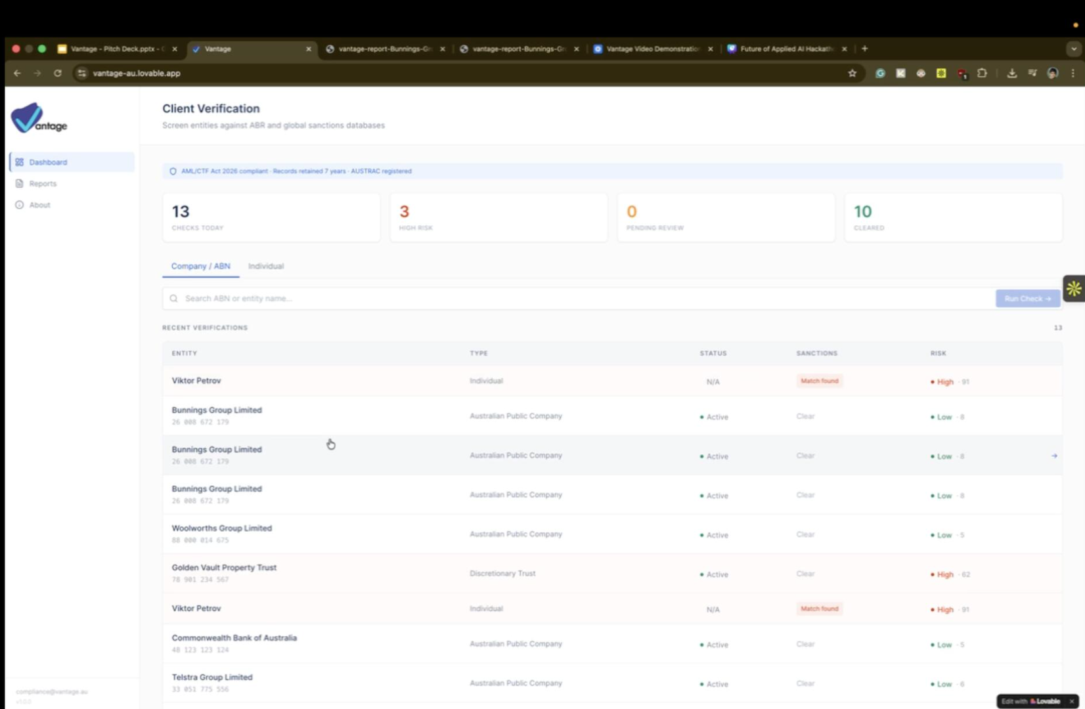Open the browser downloads icon
The height and width of the screenshot is (709, 1085).
[x=1012, y=74]
